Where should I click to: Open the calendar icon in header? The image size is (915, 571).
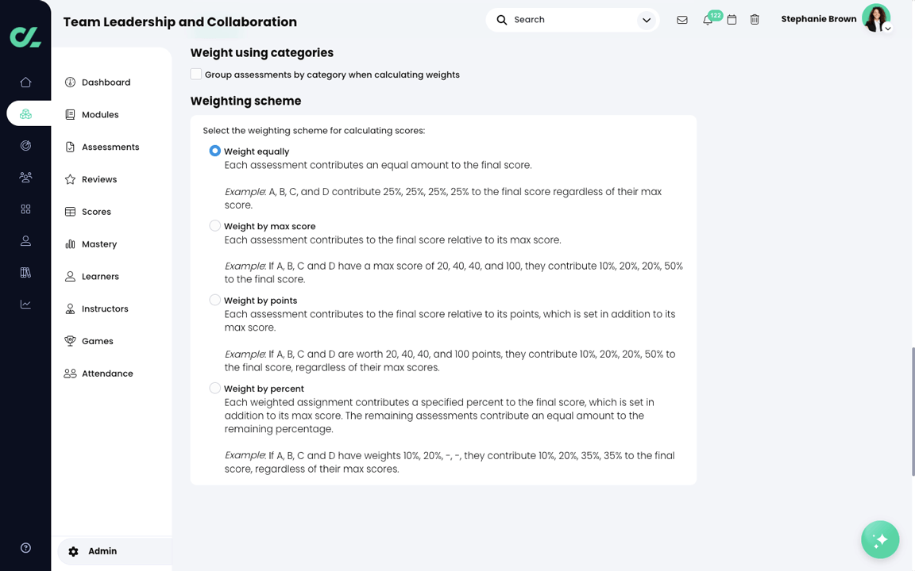coord(732,20)
